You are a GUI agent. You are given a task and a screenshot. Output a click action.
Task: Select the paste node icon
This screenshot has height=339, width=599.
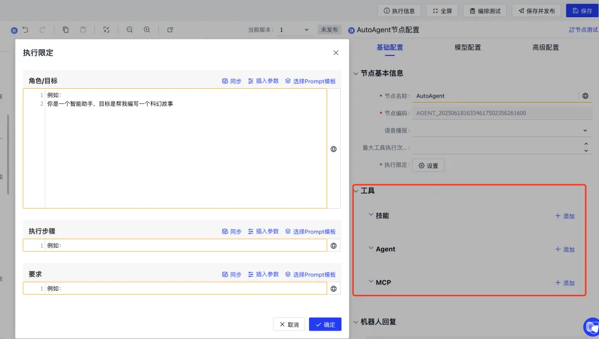tap(83, 29)
